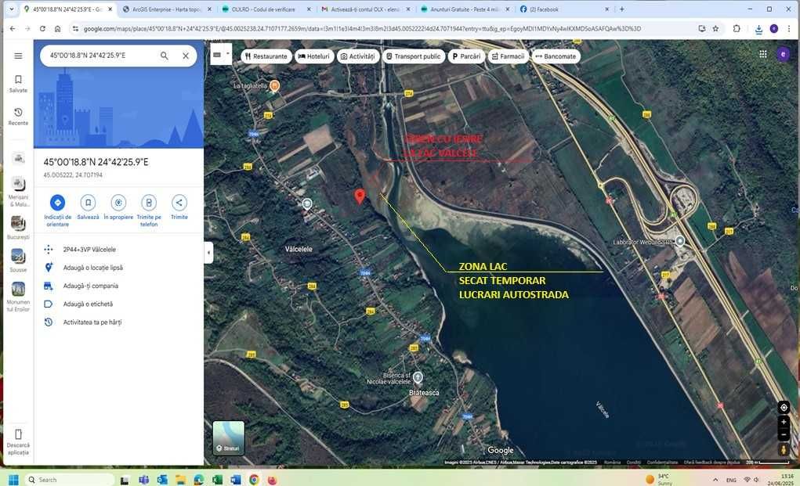Switch to Activează-ți contul OLX Gmail tab
The height and width of the screenshot is (486, 800).
[364, 9]
